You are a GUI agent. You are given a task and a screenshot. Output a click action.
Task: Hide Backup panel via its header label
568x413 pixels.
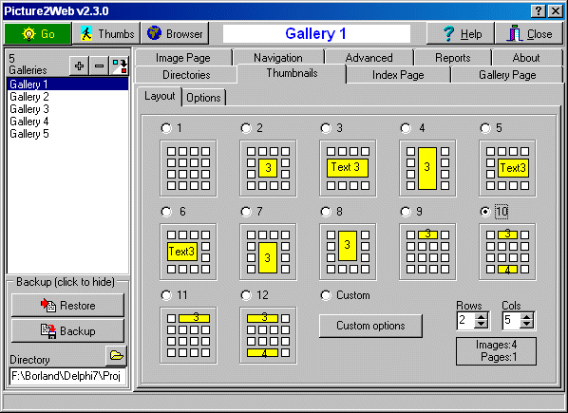point(66,282)
